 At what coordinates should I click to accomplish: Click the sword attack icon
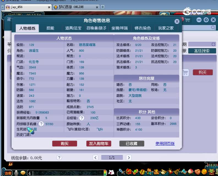122,172
